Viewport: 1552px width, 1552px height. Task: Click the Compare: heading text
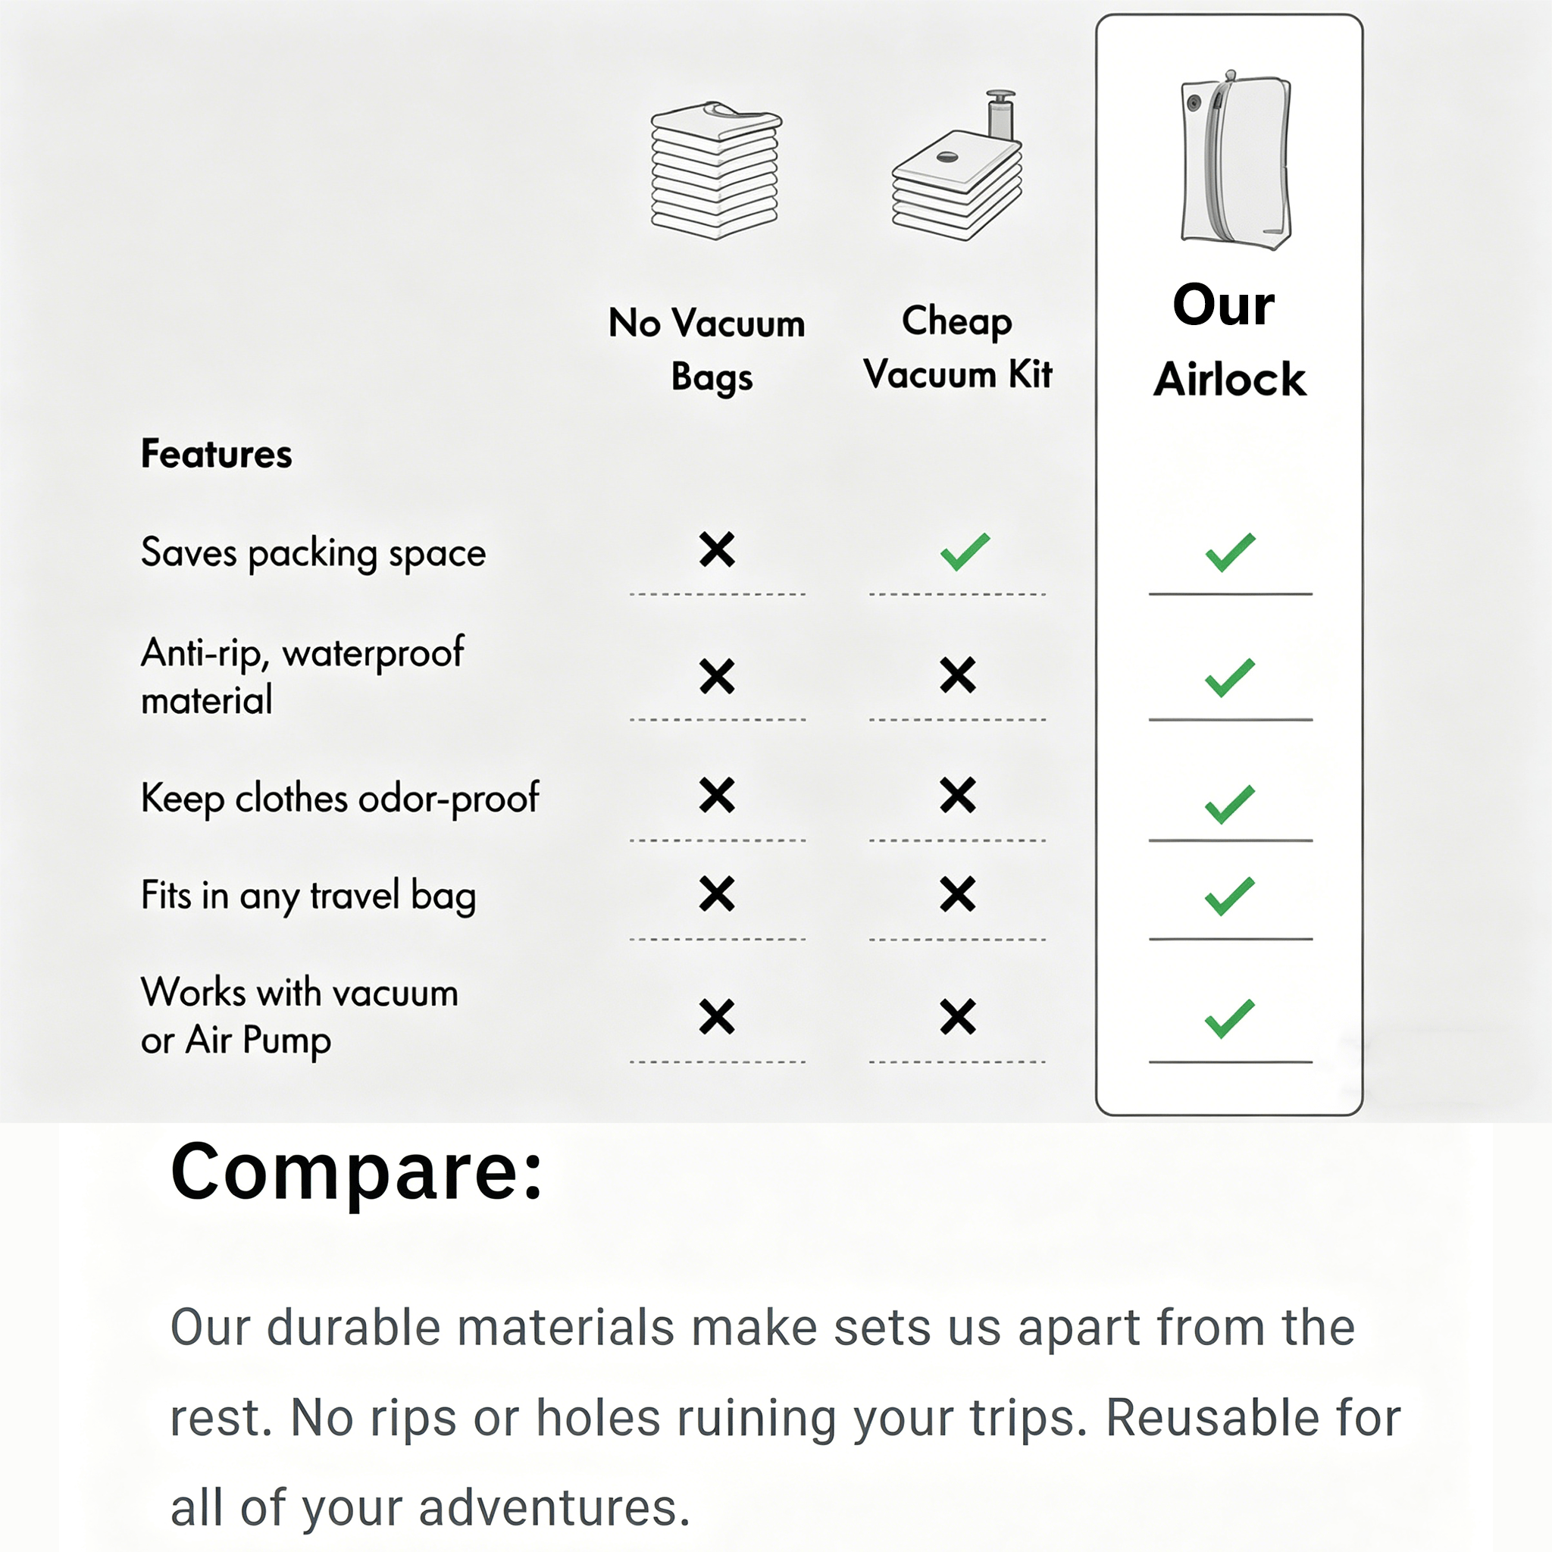(x=358, y=1173)
